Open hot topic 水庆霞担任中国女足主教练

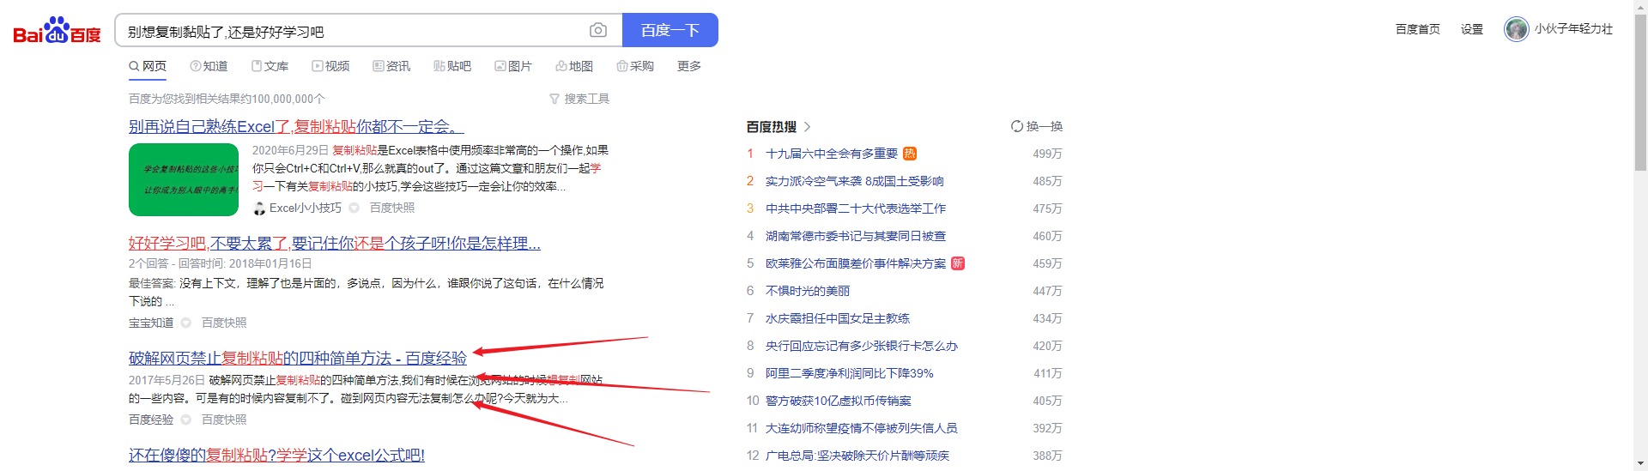[838, 318]
